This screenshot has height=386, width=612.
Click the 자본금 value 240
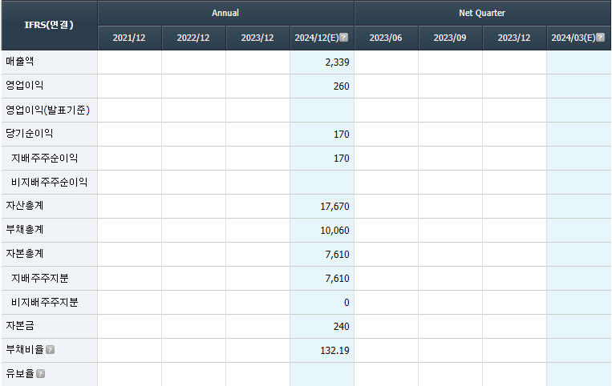[341, 327]
